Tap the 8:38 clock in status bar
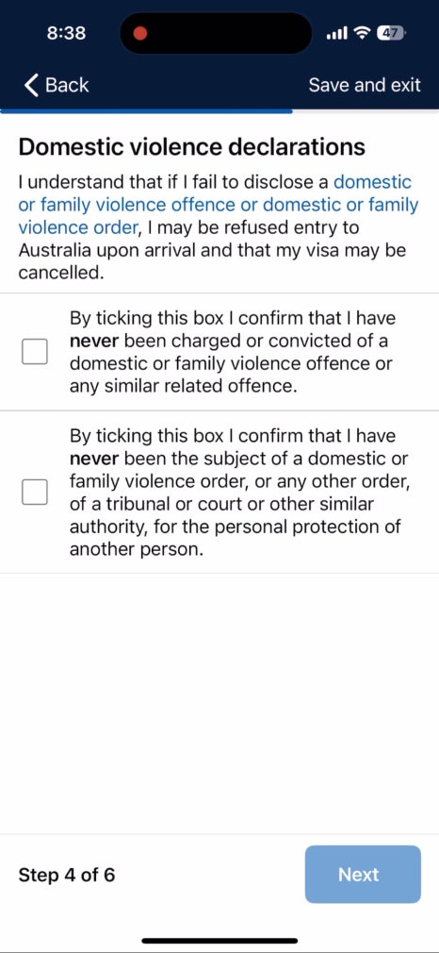 pyautogui.click(x=66, y=33)
